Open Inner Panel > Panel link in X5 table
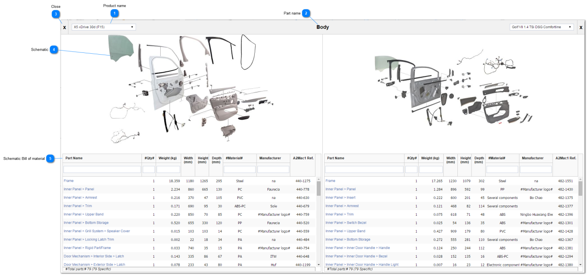This screenshot has width=587, height=275. pos(79,189)
